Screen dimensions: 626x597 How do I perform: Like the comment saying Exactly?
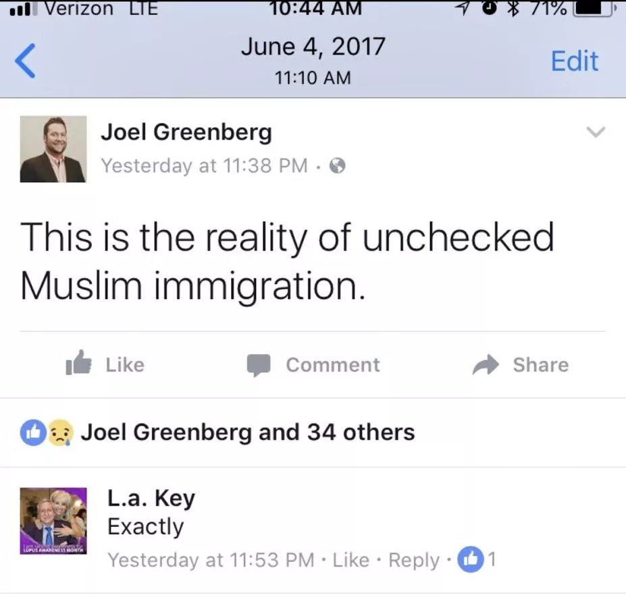351,560
